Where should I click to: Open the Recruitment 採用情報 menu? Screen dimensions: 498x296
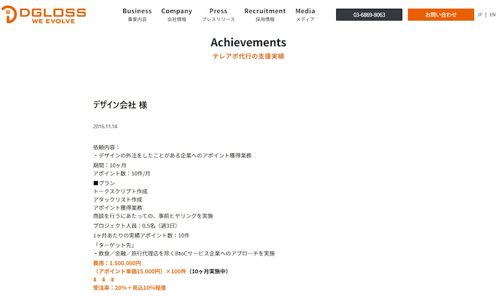tap(265, 14)
